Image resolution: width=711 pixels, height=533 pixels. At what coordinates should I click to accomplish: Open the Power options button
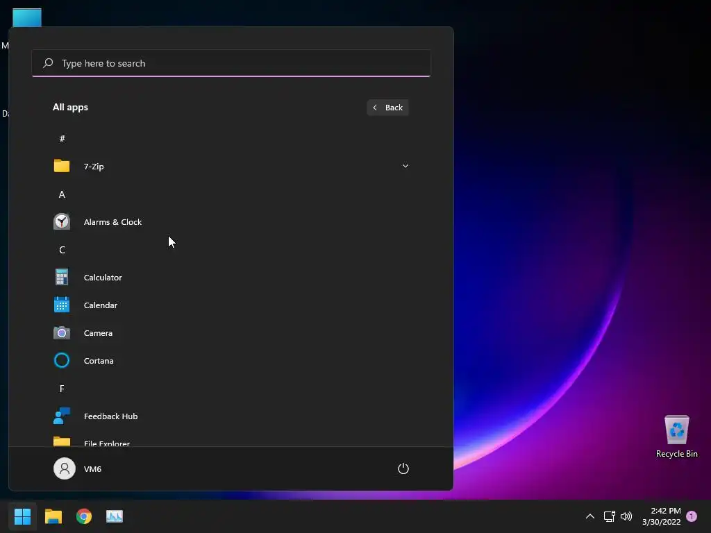[x=403, y=468]
